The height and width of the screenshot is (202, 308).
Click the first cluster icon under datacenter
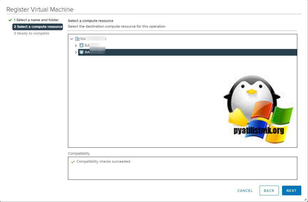coord(82,45)
